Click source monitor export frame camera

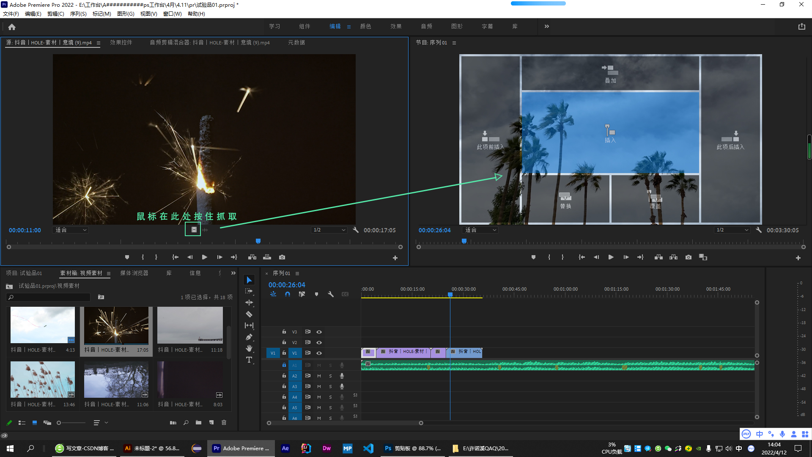tap(282, 257)
